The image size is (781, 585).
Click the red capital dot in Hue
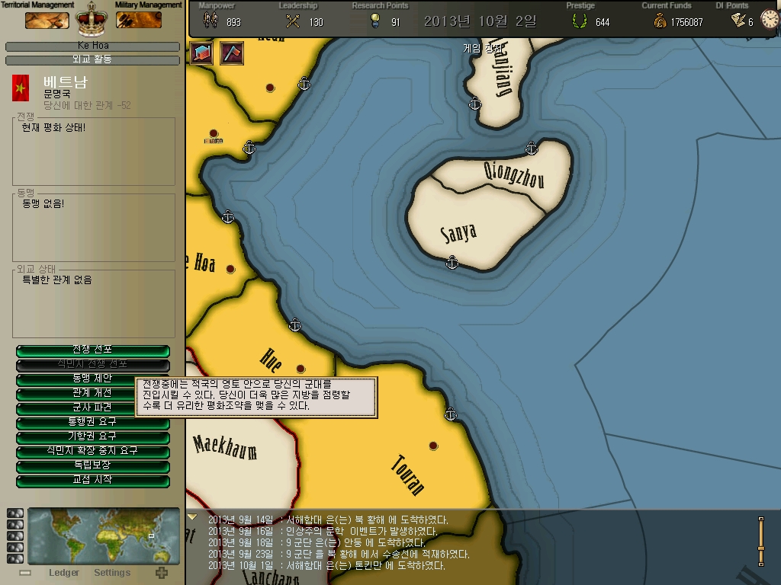(x=301, y=369)
